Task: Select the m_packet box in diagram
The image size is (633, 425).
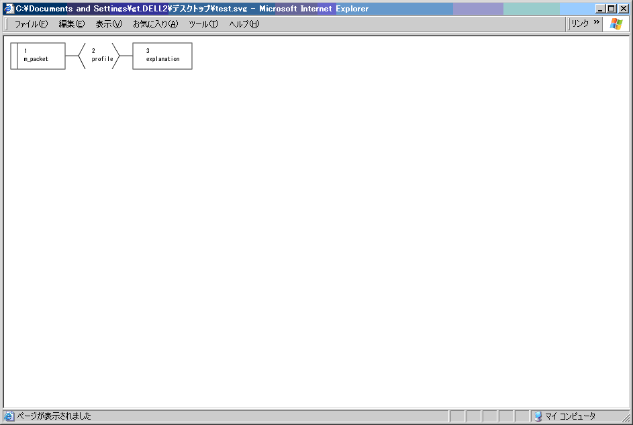Action: (38, 56)
